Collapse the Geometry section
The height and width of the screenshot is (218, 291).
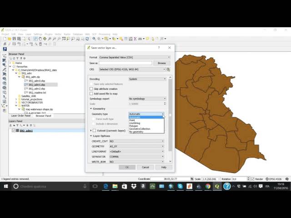(x=91, y=109)
